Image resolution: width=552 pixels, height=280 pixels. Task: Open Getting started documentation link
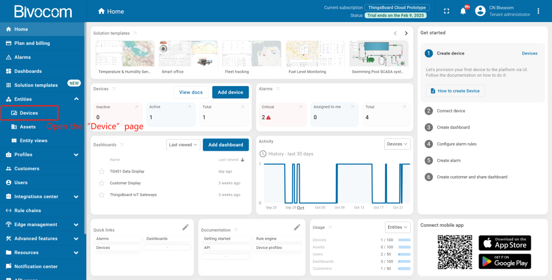(x=226, y=239)
